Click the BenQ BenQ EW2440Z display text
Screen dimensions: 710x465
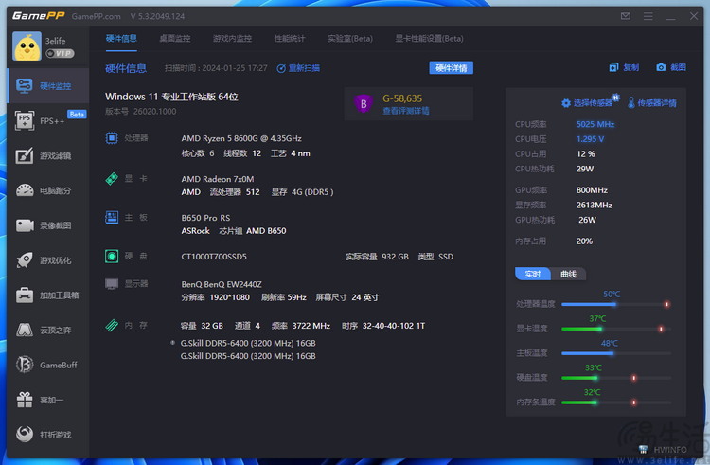(222, 284)
